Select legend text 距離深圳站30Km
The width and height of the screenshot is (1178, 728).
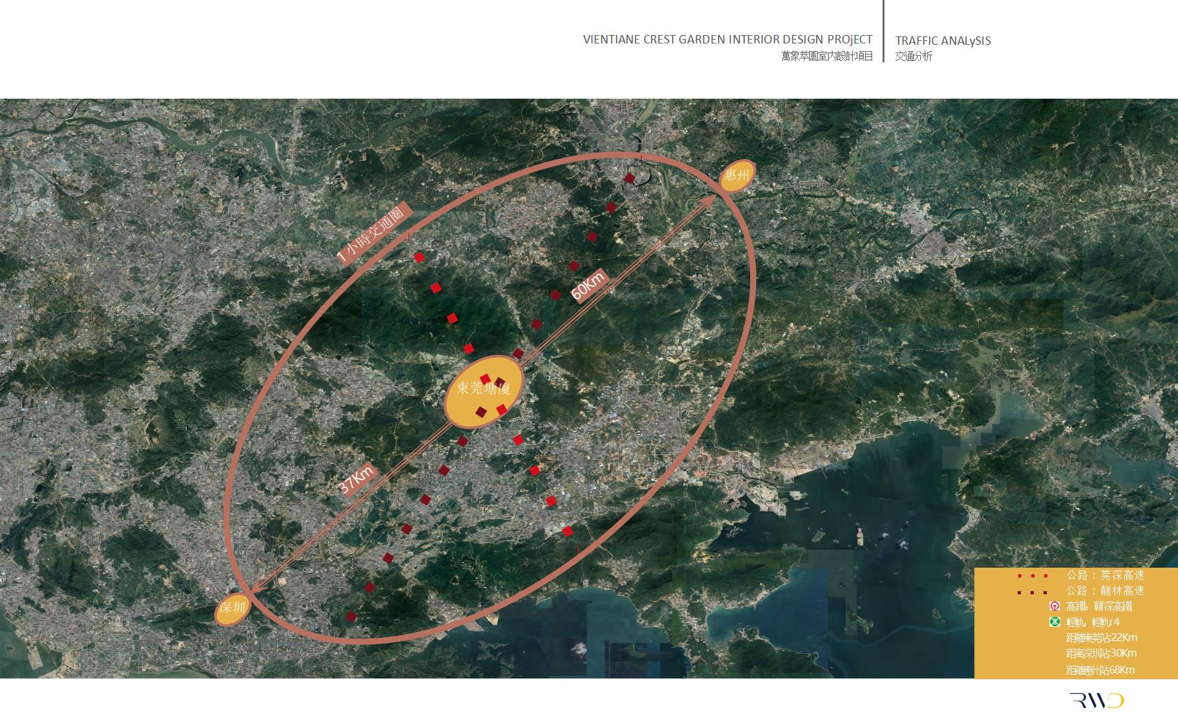tap(1101, 653)
